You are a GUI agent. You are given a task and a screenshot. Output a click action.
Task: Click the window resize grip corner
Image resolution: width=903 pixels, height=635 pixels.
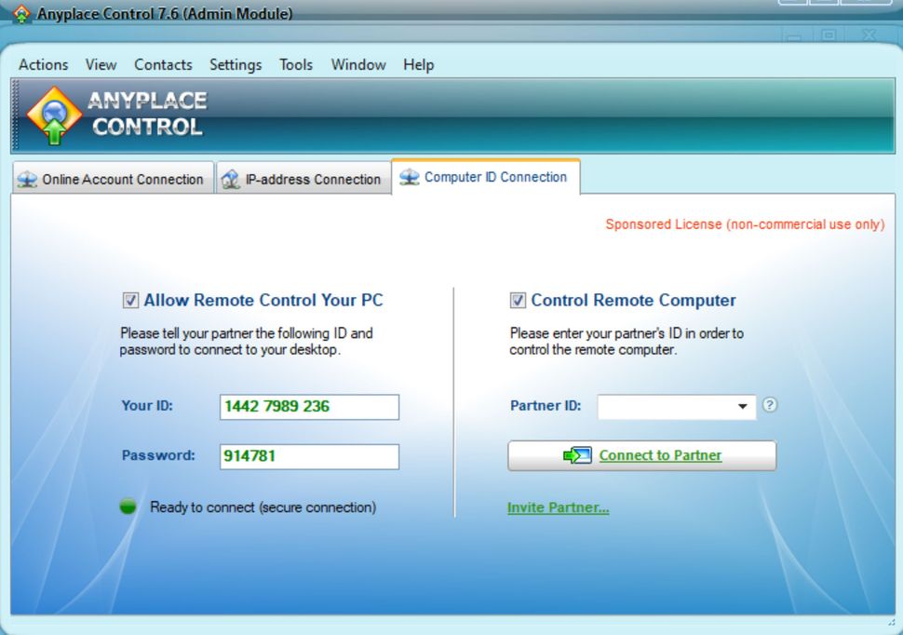click(892, 622)
